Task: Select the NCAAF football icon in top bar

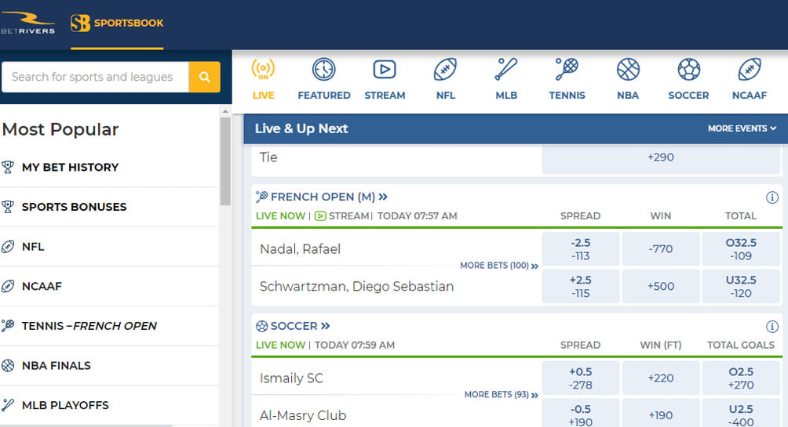Action: coord(750,69)
